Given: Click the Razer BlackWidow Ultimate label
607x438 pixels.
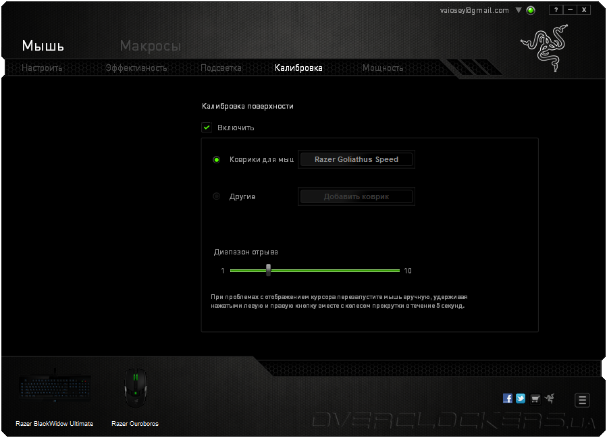Looking at the screenshot, I should (x=55, y=424).
